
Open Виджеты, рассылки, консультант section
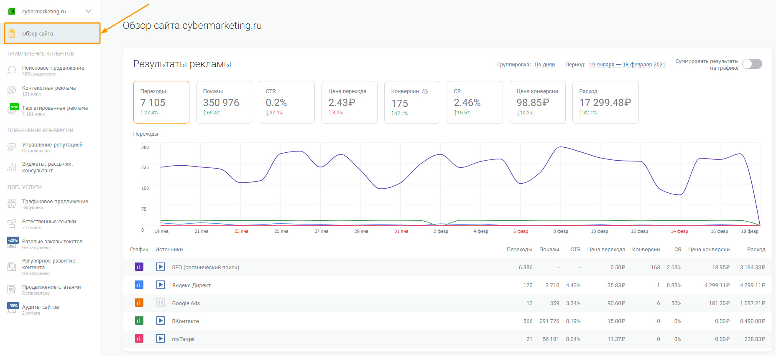[48, 167]
